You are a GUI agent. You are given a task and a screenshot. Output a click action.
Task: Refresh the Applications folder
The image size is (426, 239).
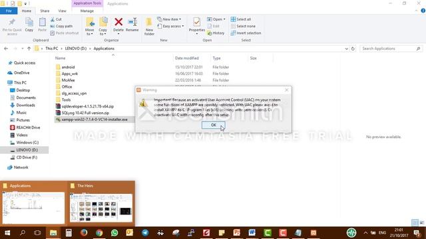(x=353, y=48)
